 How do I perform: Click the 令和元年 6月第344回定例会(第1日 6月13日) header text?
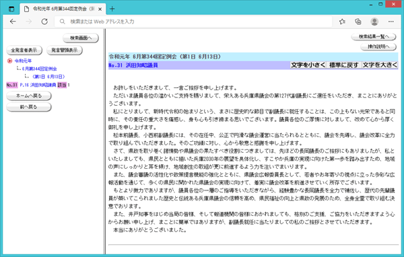click(x=165, y=57)
